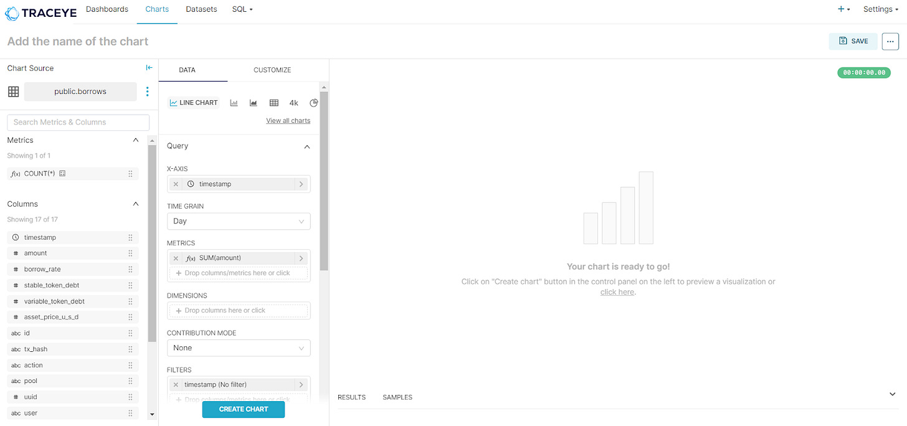Viewport: 907px width, 426px height.
Task: Click the METRICS drop columns area
Action: click(x=239, y=273)
